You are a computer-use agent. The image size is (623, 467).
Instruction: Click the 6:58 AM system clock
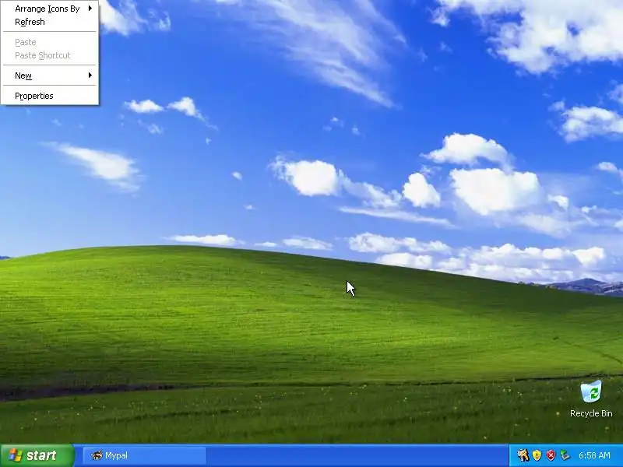point(594,455)
